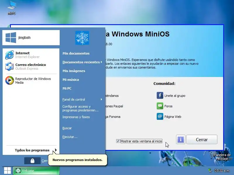
Task: Expand Panel de control submenu arrow
Action: click(101, 99)
